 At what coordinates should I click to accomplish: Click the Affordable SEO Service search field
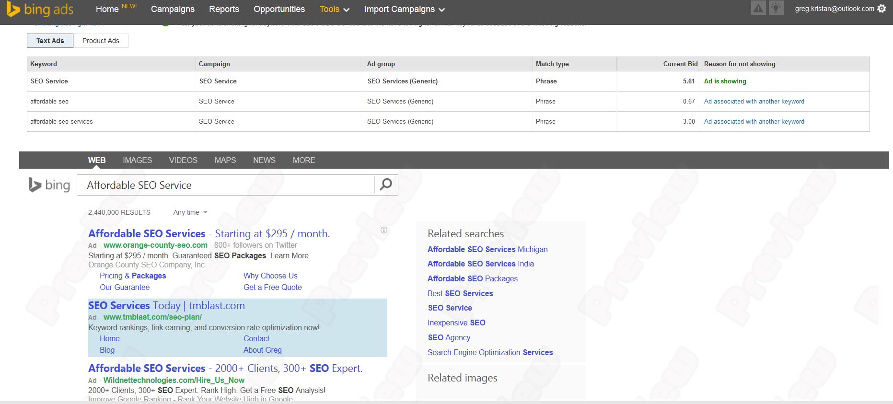[x=225, y=185]
